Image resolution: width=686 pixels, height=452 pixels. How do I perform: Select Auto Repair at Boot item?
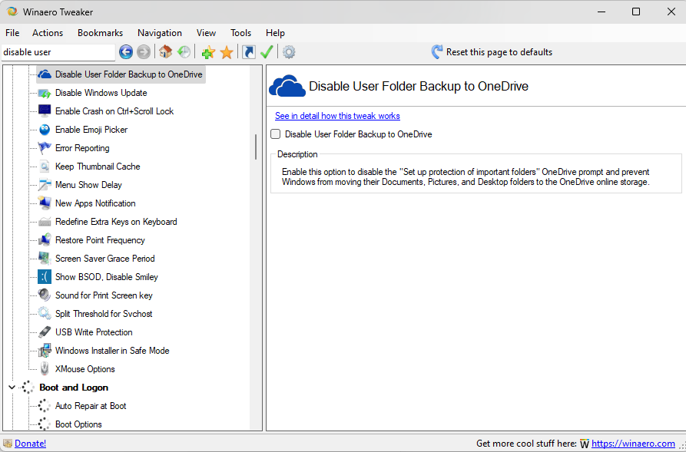(x=91, y=406)
